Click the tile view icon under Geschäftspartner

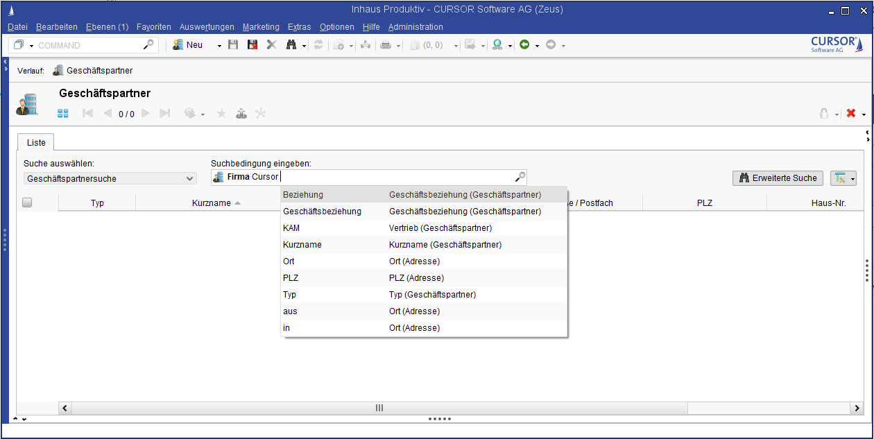63,114
